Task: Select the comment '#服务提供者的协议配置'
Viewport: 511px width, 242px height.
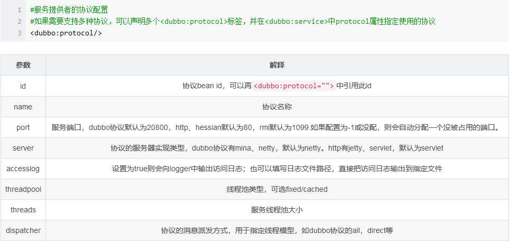Action: pos(69,10)
